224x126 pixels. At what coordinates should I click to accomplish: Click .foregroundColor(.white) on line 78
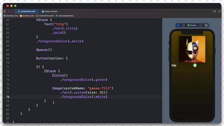(x=84, y=97)
